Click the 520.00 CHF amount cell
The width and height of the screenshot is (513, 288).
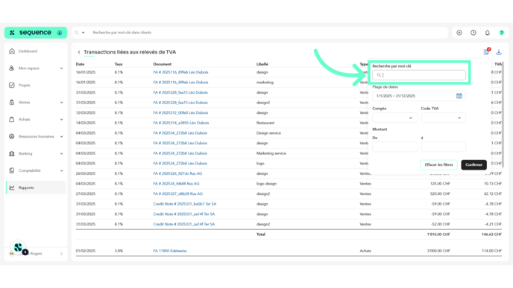440,194
